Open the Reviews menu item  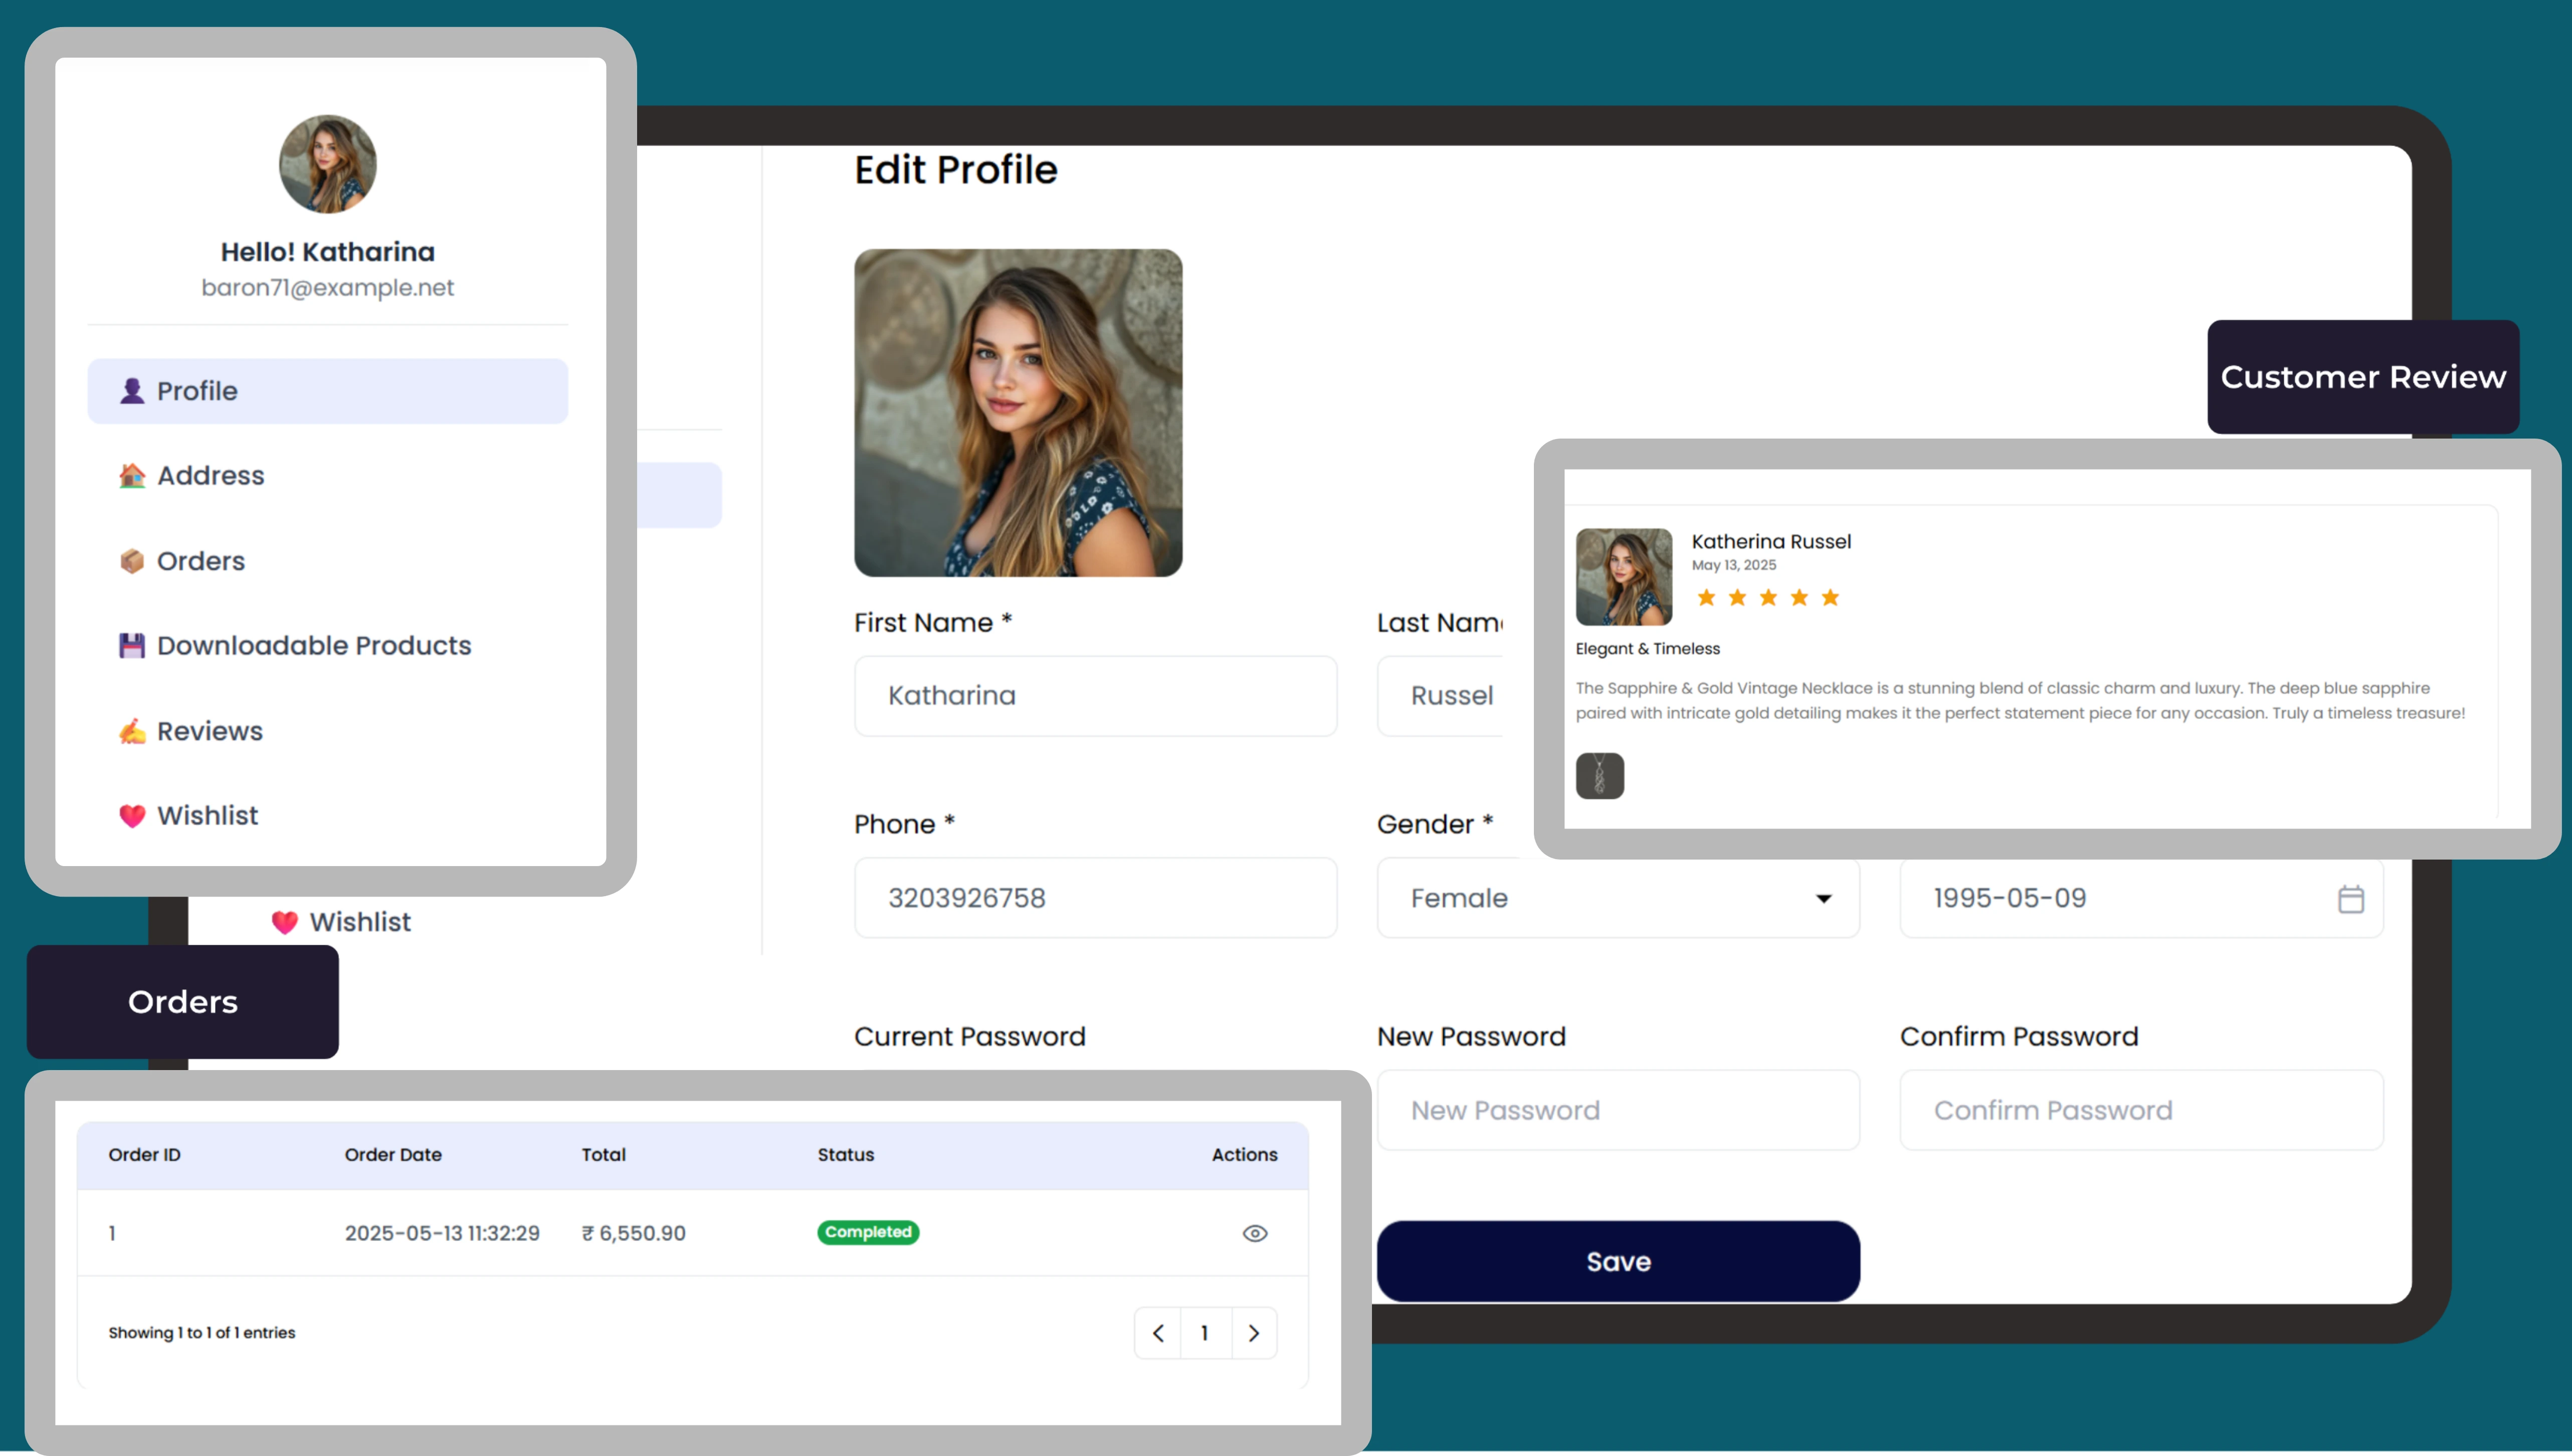209,731
